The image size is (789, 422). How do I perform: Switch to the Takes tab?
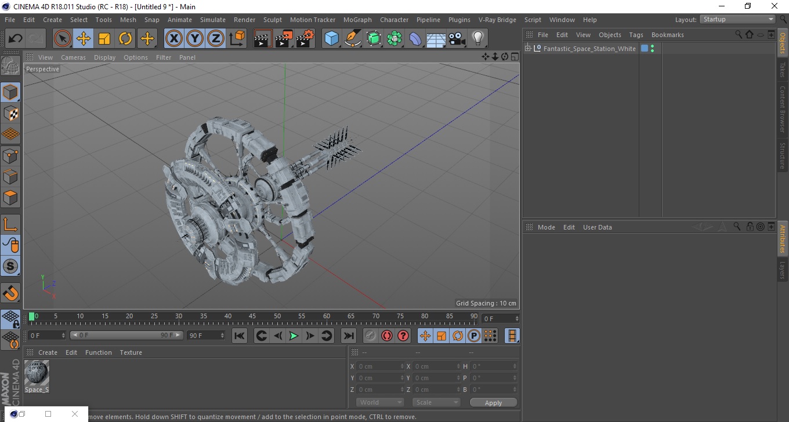coord(783,70)
